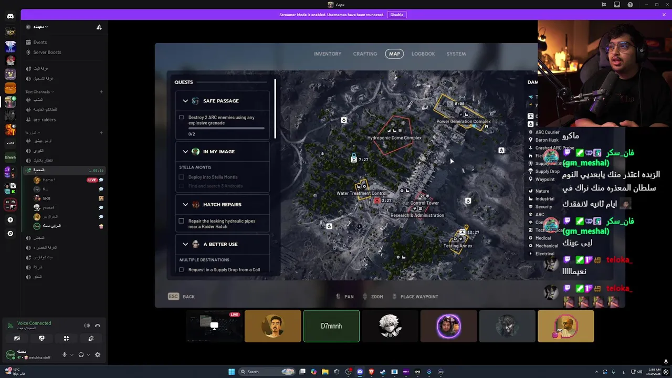Dismiss the Streamer Mode banner
Viewport: 672px width, 378px height.
(664, 15)
